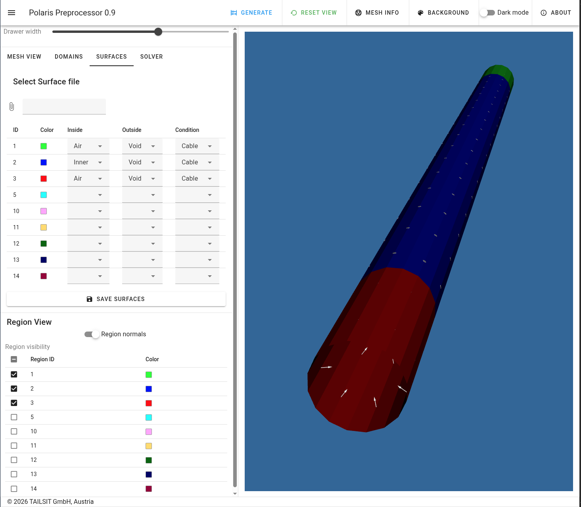Switch to the Domains tab
The width and height of the screenshot is (581, 507).
pyautogui.click(x=69, y=57)
